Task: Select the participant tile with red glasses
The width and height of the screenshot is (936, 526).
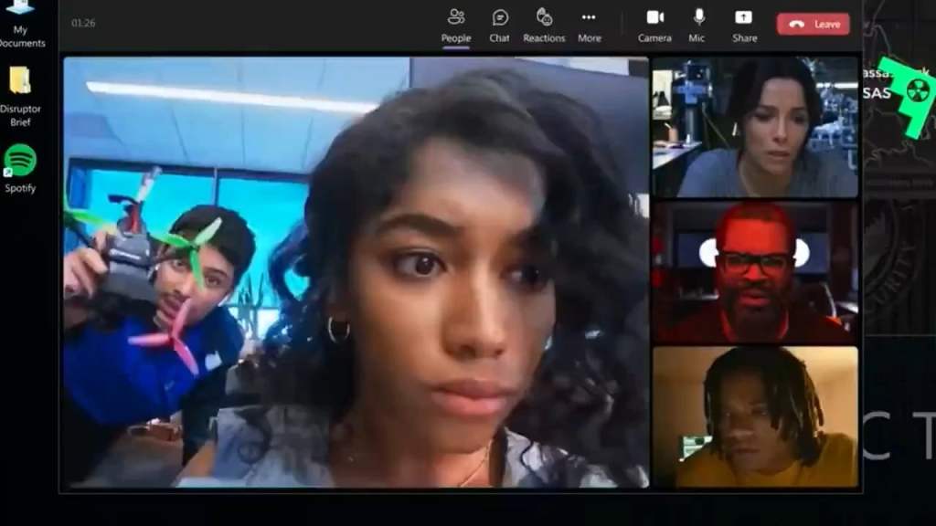Action: point(755,271)
